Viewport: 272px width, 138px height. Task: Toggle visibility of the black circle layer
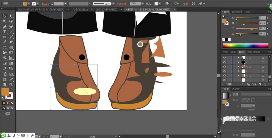(x=224, y=62)
